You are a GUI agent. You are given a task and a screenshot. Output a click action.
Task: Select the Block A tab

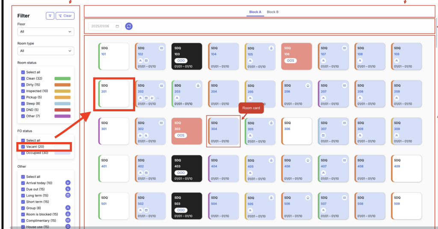click(x=255, y=12)
